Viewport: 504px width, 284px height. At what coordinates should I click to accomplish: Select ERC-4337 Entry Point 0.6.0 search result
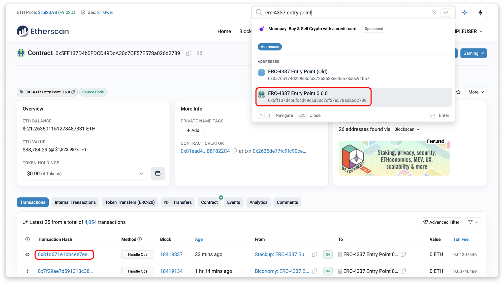(354, 97)
